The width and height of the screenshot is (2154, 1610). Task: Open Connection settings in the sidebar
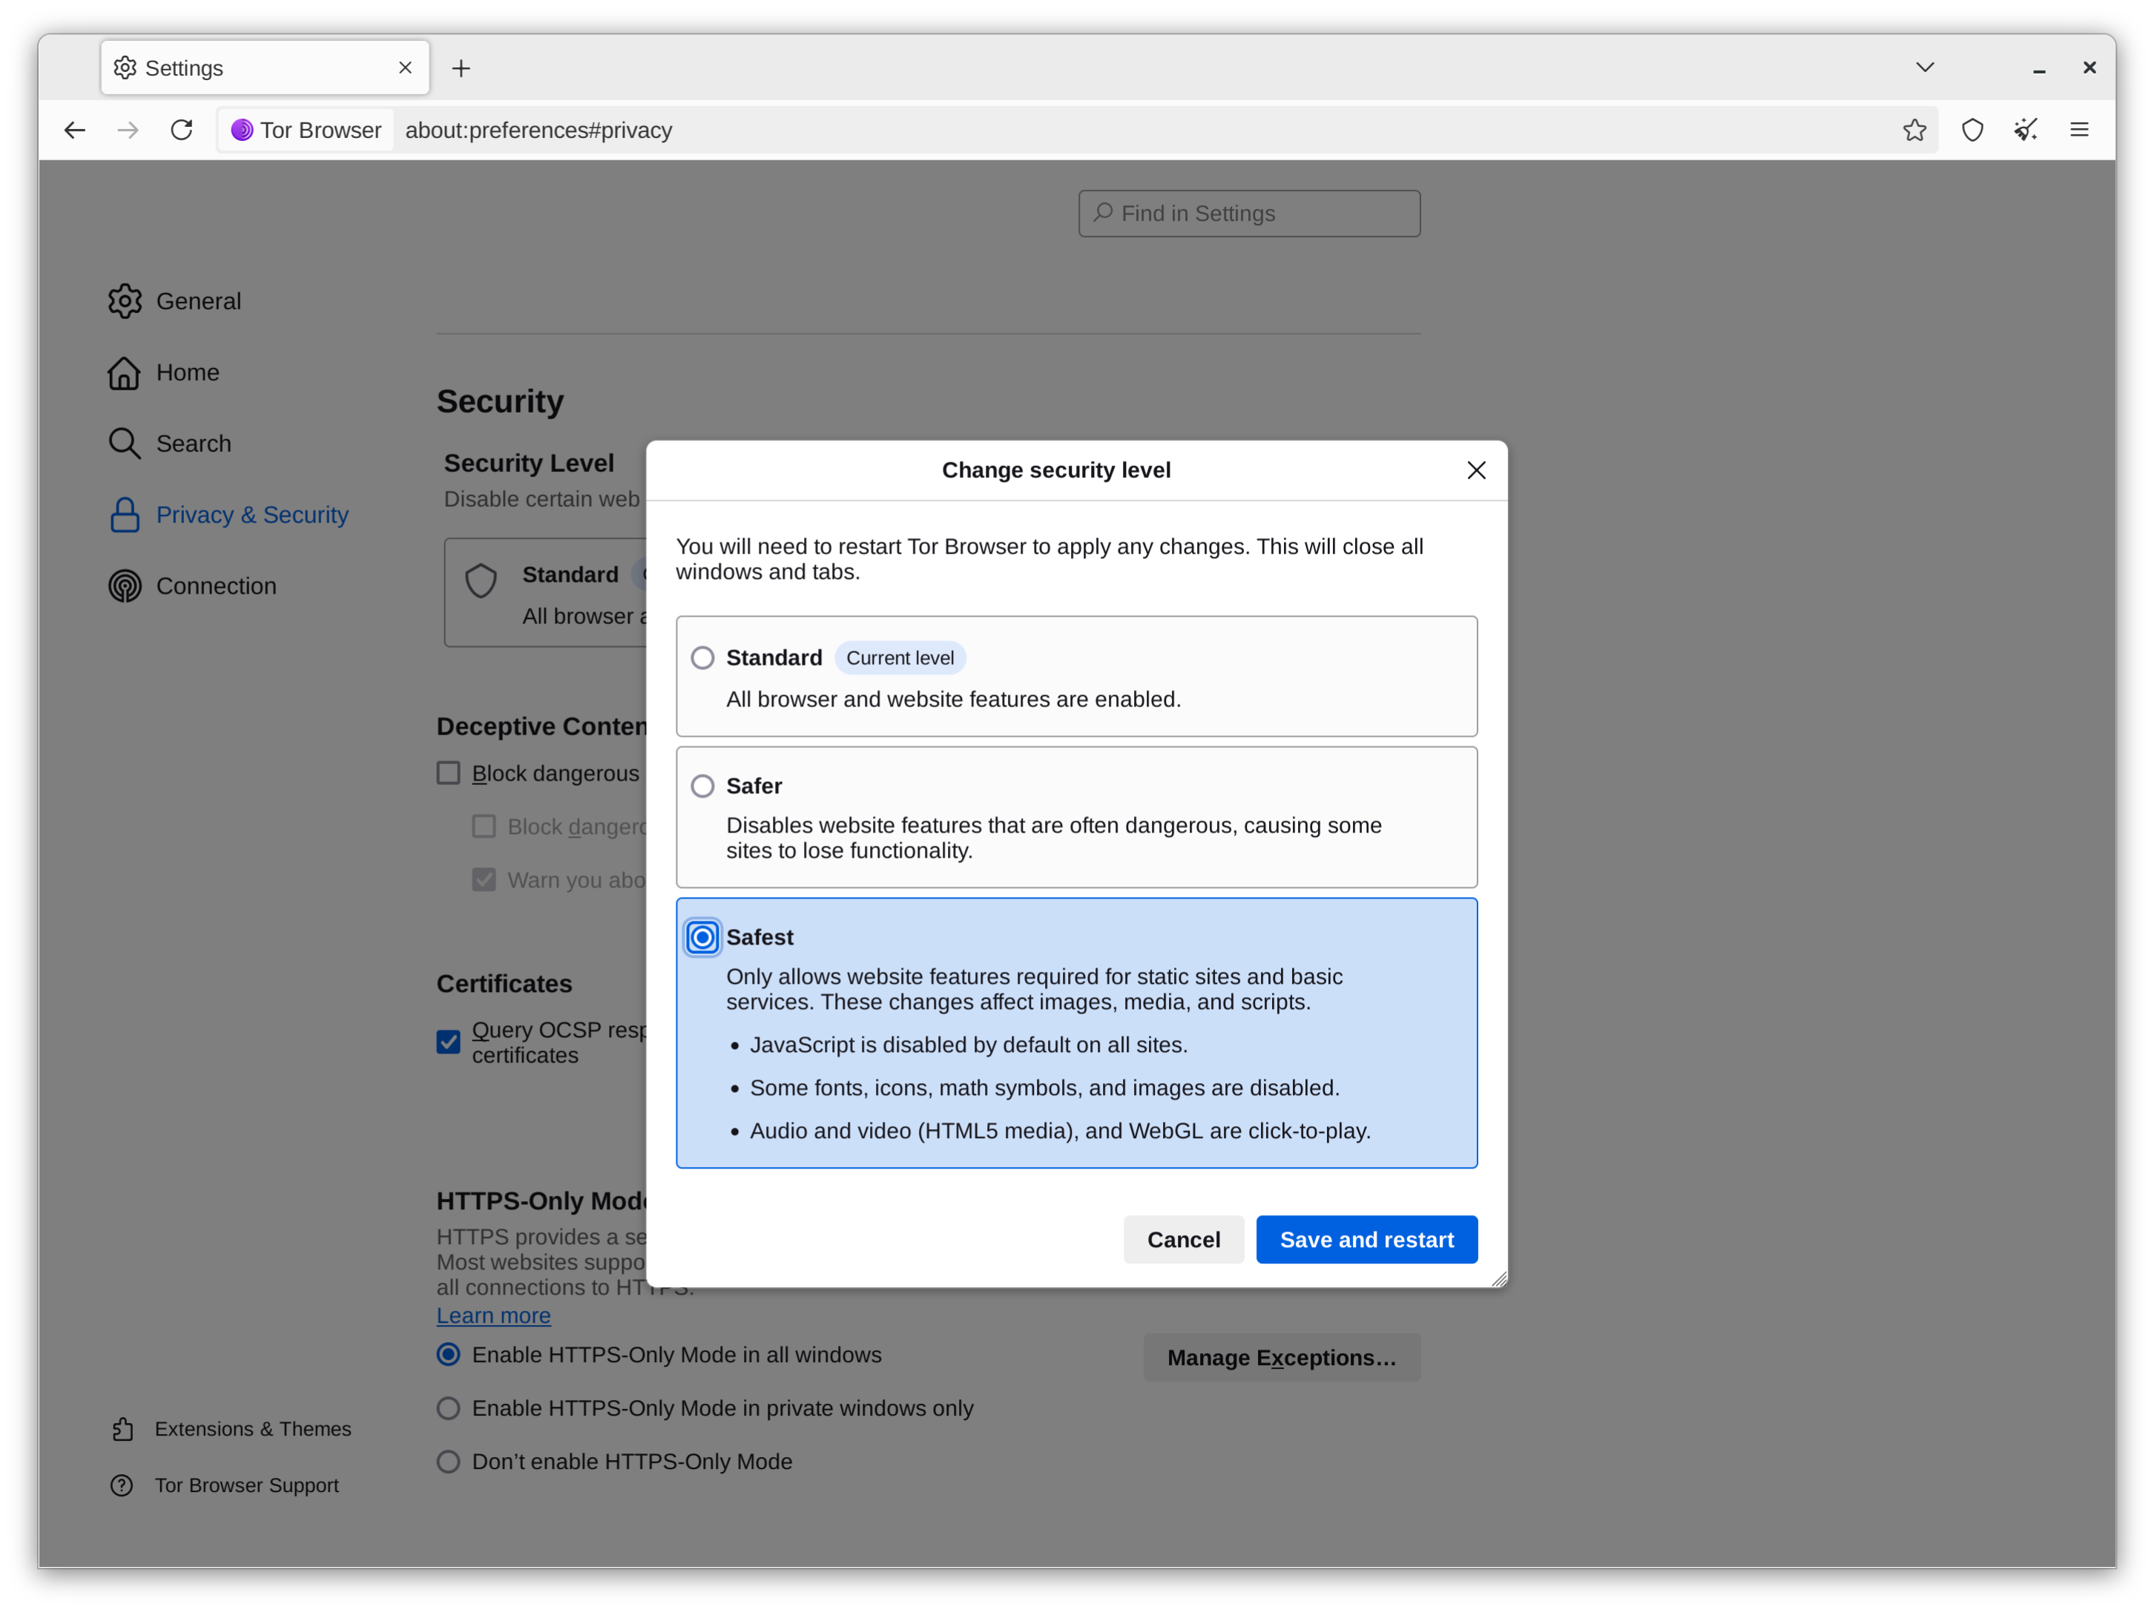click(x=216, y=585)
